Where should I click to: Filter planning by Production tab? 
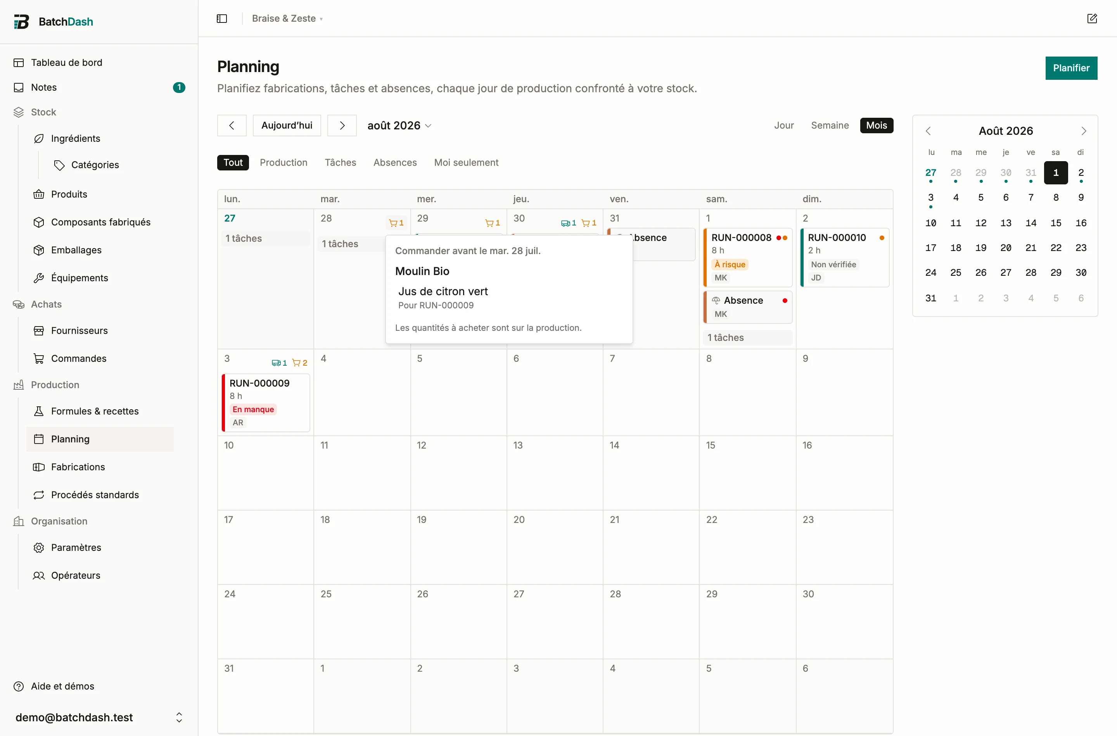pos(284,162)
